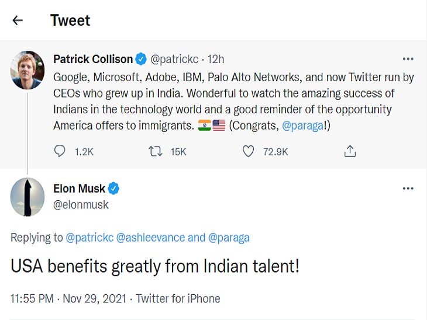Click Patrick Collison's verified badge
427x320 pixels.
(x=141, y=59)
